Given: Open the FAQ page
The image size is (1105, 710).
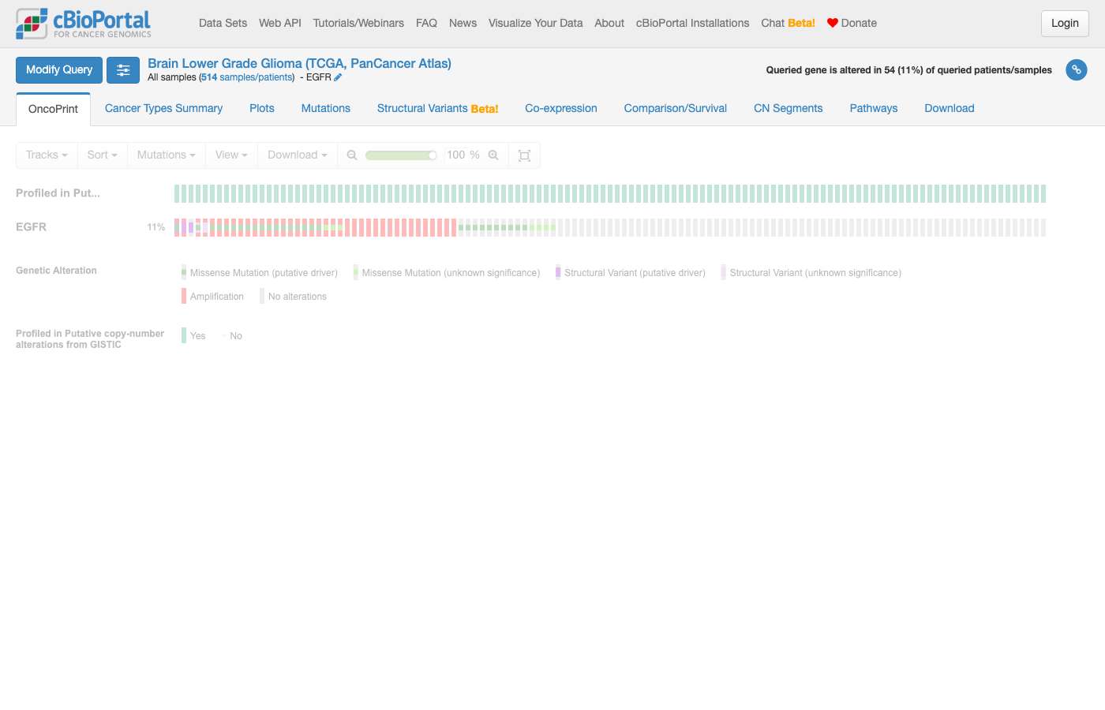Looking at the screenshot, I should (426, 24).
